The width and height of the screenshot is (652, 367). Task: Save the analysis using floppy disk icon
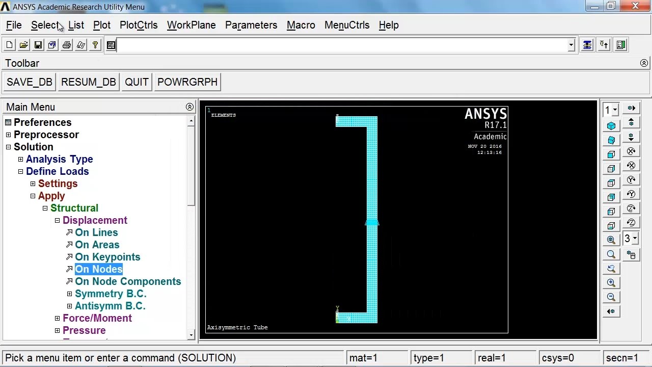38,45
